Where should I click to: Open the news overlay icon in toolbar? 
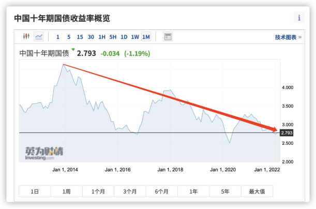[x=168, y=37]
